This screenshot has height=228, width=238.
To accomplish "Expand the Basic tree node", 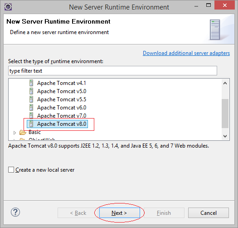I will tap(15, 133).
